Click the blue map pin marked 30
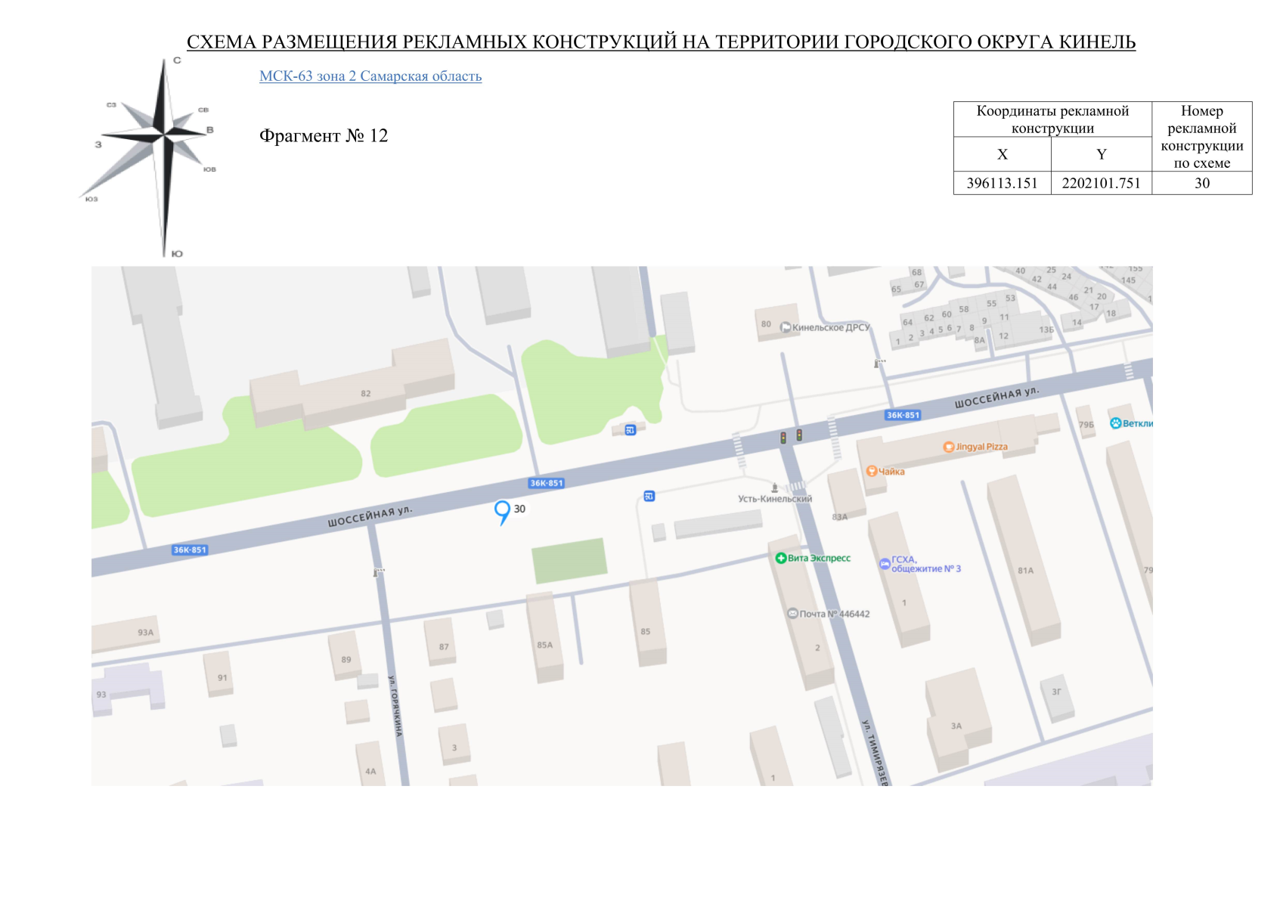This screenshot has width=1283, height=907. [x=502, y=510]
